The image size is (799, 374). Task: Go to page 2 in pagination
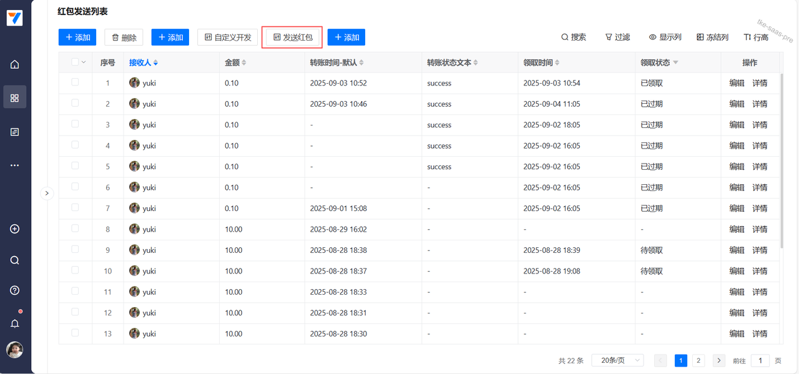tap(699, 360)
